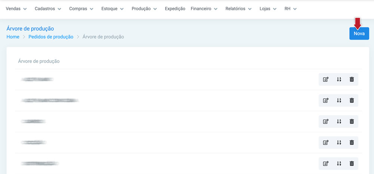This screenshot has width=374, height=174.
Task: Reorder steps of the first tree row
Action: pos(339,80)
